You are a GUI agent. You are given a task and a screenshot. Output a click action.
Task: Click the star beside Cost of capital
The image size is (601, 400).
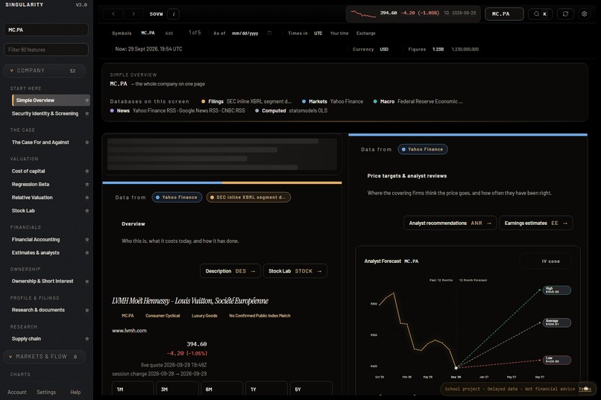pyautogui.click(x=87, y=171)
